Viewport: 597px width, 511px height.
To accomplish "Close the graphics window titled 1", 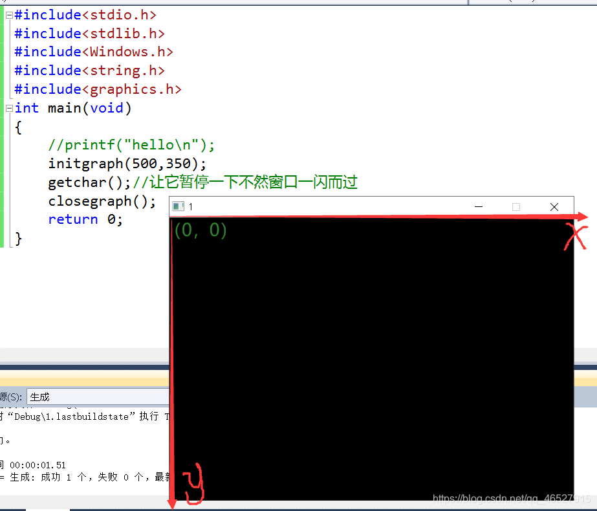I will click(x=554, y=206).
